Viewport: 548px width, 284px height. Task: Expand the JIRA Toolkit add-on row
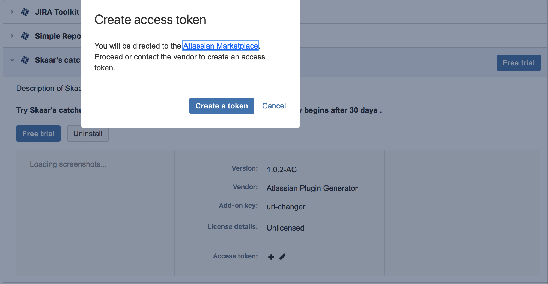point(12,12)
